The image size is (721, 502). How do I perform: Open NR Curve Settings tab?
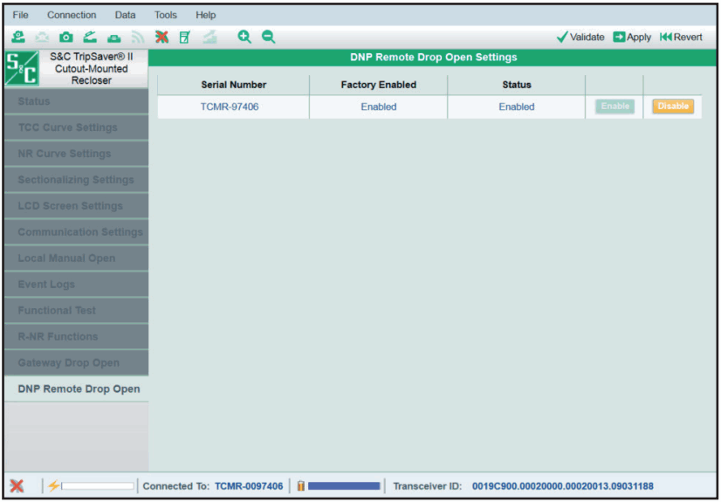[76, 154]
